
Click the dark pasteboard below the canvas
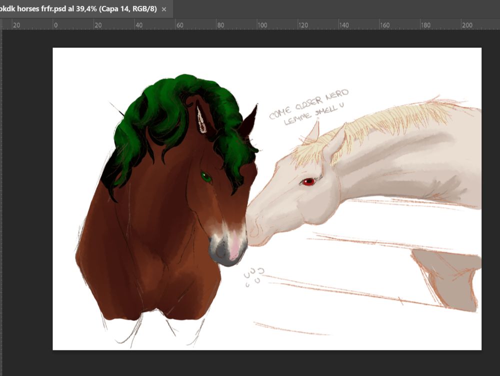250,363
